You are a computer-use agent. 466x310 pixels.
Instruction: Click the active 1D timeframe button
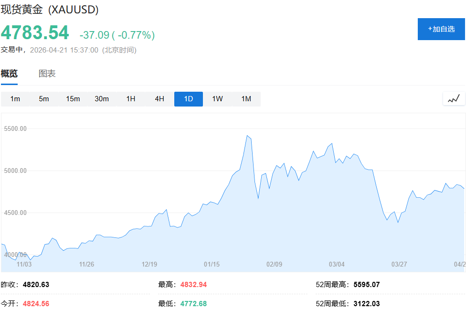tap(188, 99)
